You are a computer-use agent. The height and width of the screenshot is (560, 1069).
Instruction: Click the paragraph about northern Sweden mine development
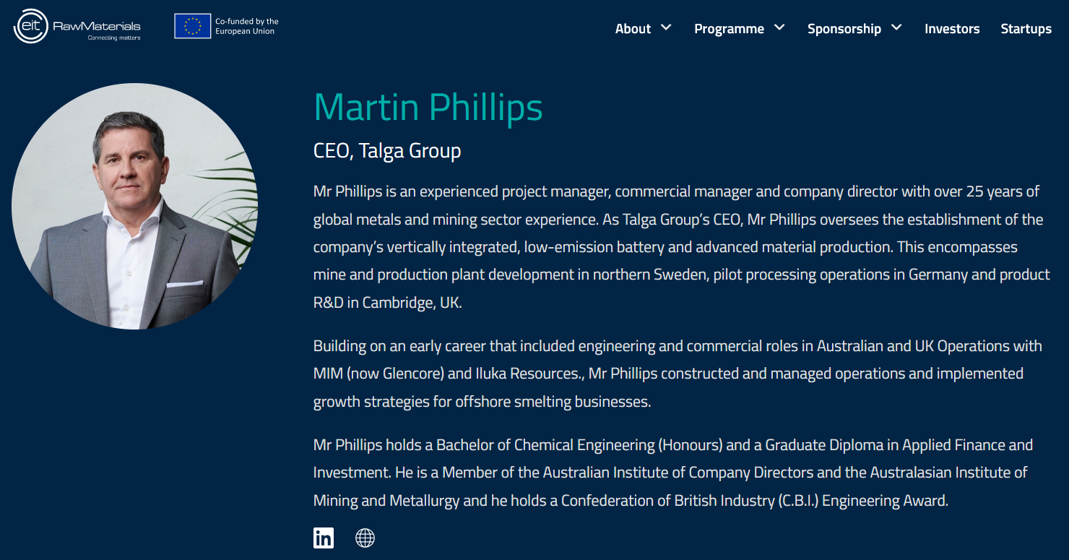coord(679,247)
